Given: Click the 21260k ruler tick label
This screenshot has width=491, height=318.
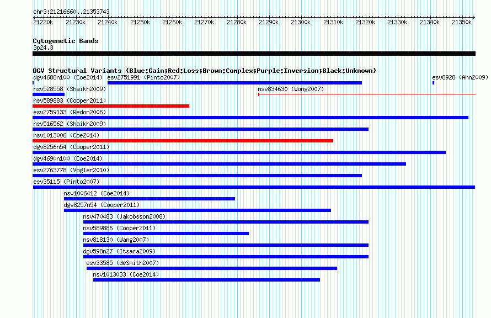Looking at the screenshot, I should [172, 22].
